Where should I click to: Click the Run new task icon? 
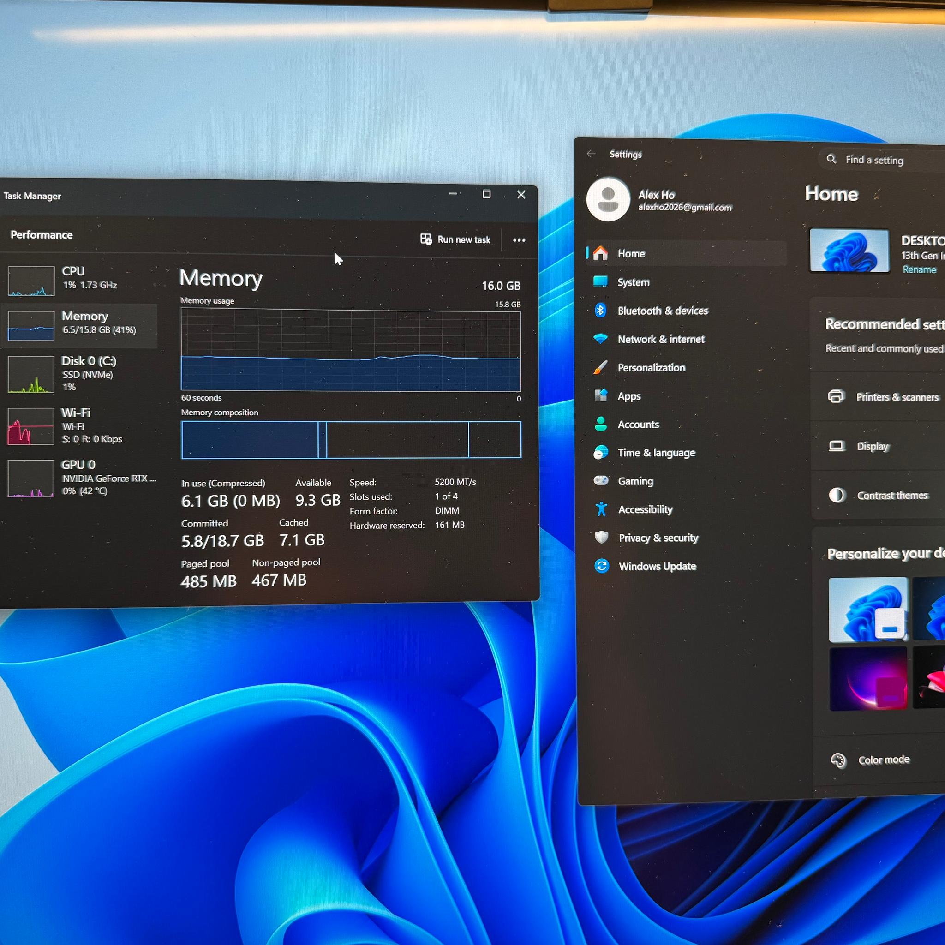pyautogui.click(x=425, y=239)
